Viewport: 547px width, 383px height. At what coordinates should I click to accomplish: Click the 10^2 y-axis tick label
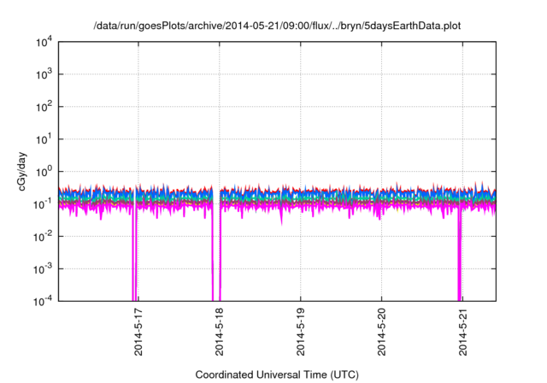(x=44, y=107)
